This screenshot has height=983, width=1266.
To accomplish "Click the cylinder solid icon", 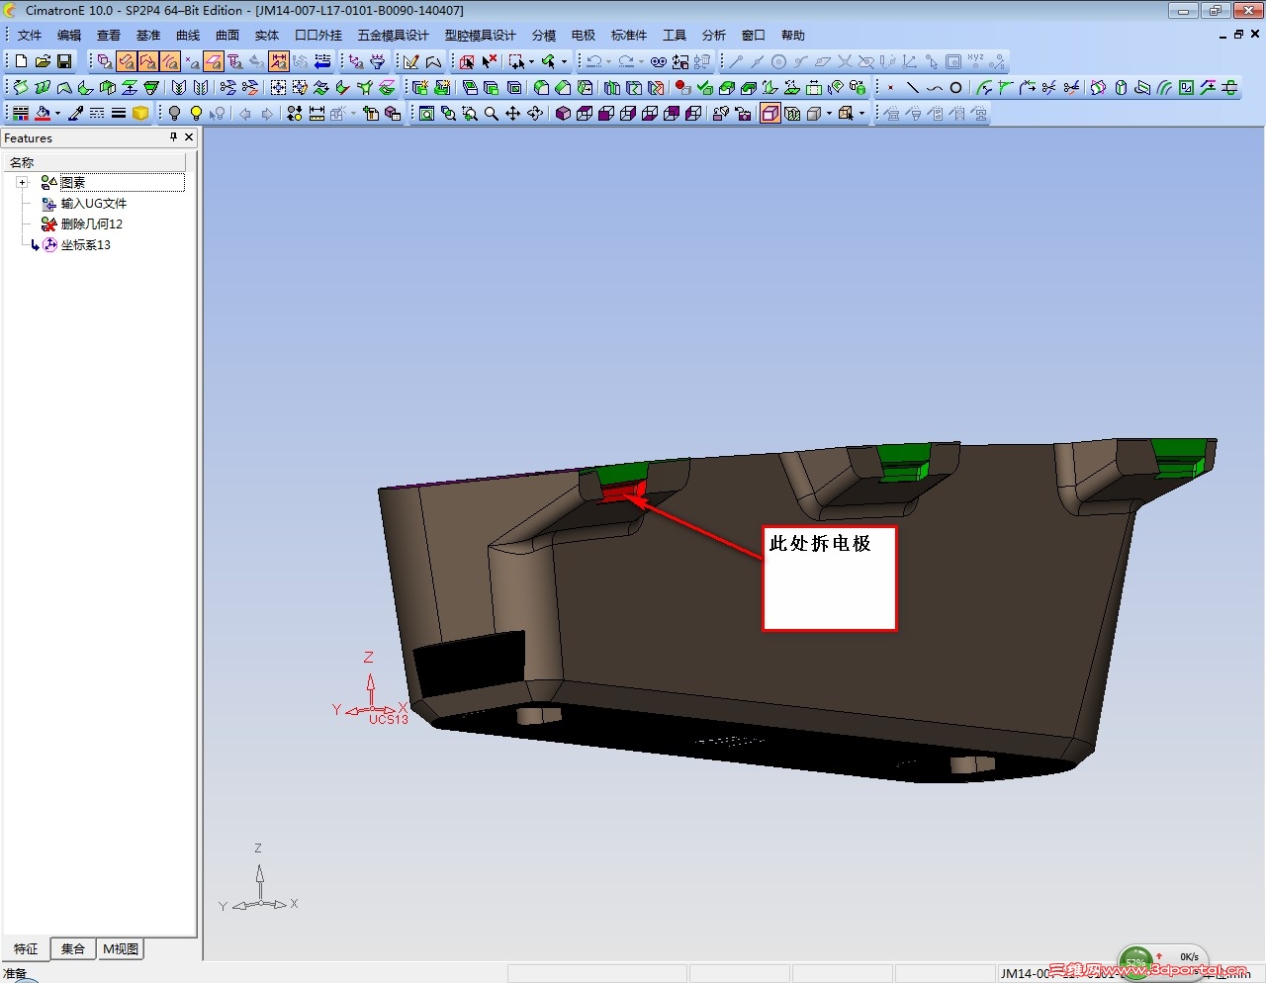I will coord(1121,88).
